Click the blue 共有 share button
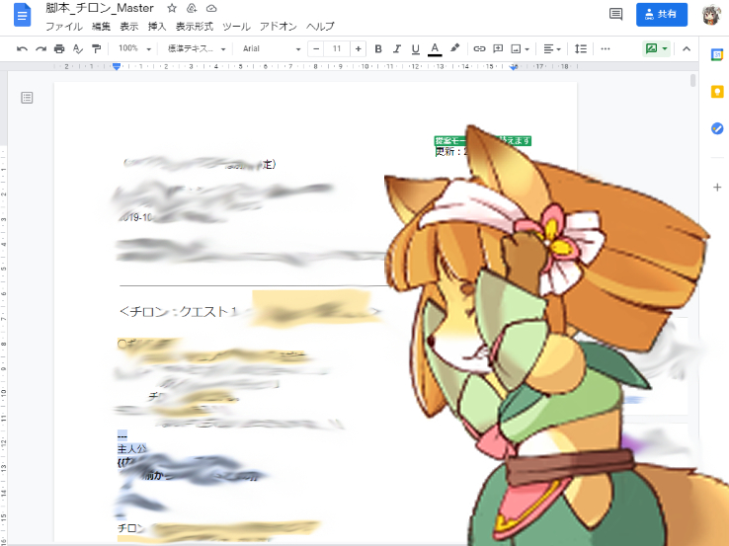 point(662,14)
